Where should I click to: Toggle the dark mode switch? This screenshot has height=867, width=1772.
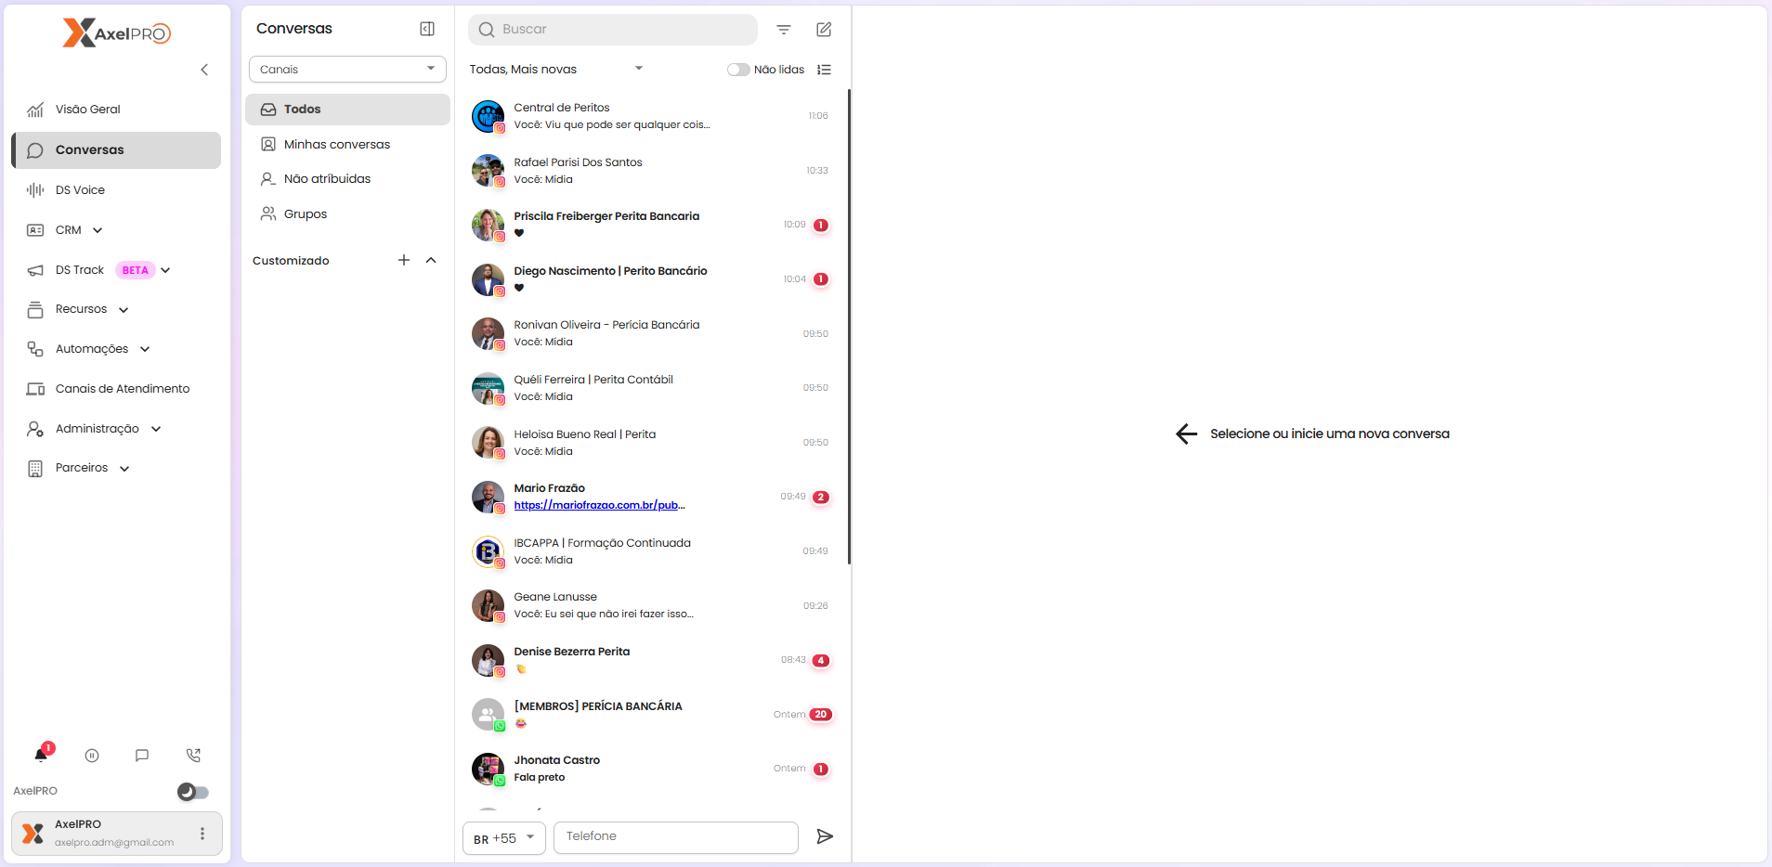point(193,792)
